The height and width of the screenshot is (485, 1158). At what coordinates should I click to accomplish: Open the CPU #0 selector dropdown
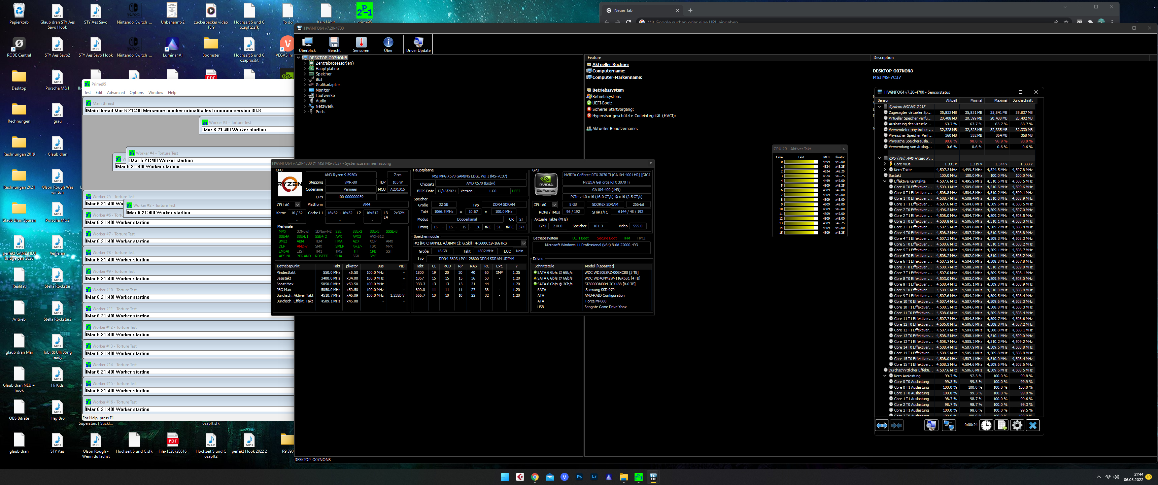297,205
